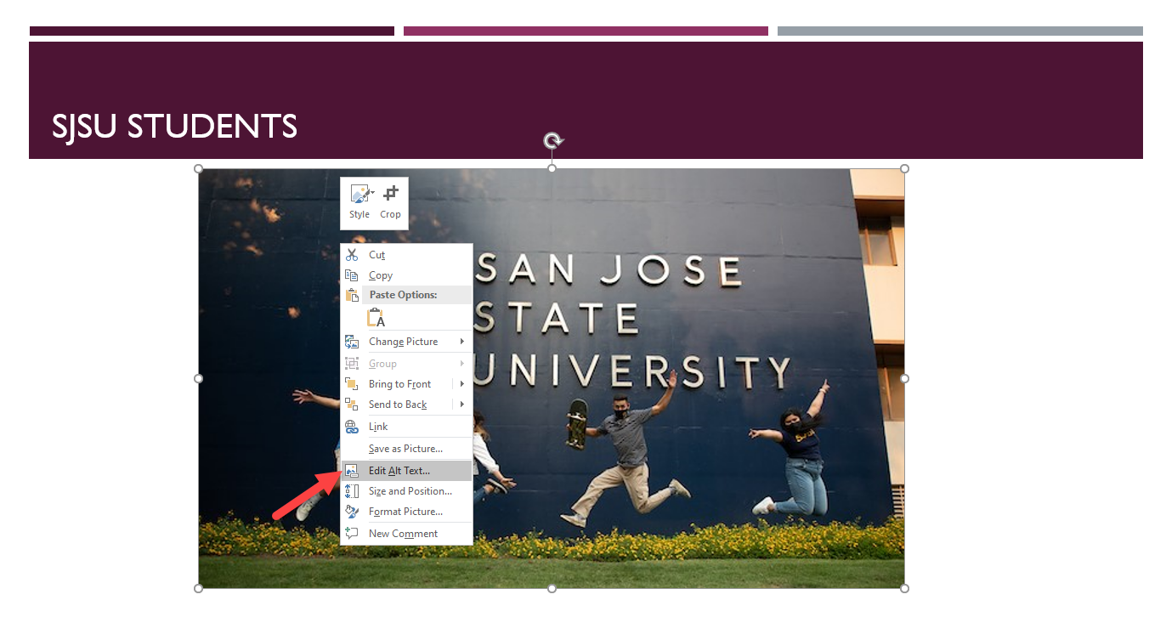The width and height of the screenshot is (1166, 617).
Task: Expand the Bring to Front submenu arrow
Action: pos(462,383)
